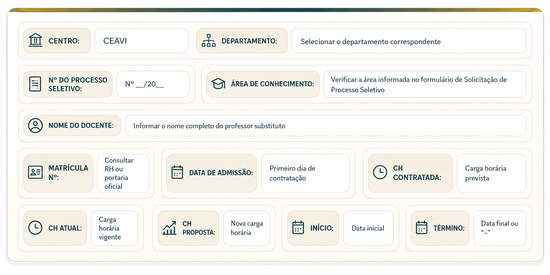Image resolution: width=550 pixels, height=275 pixels.
Task: Click the Nova carga horária field
Action: 247,228
